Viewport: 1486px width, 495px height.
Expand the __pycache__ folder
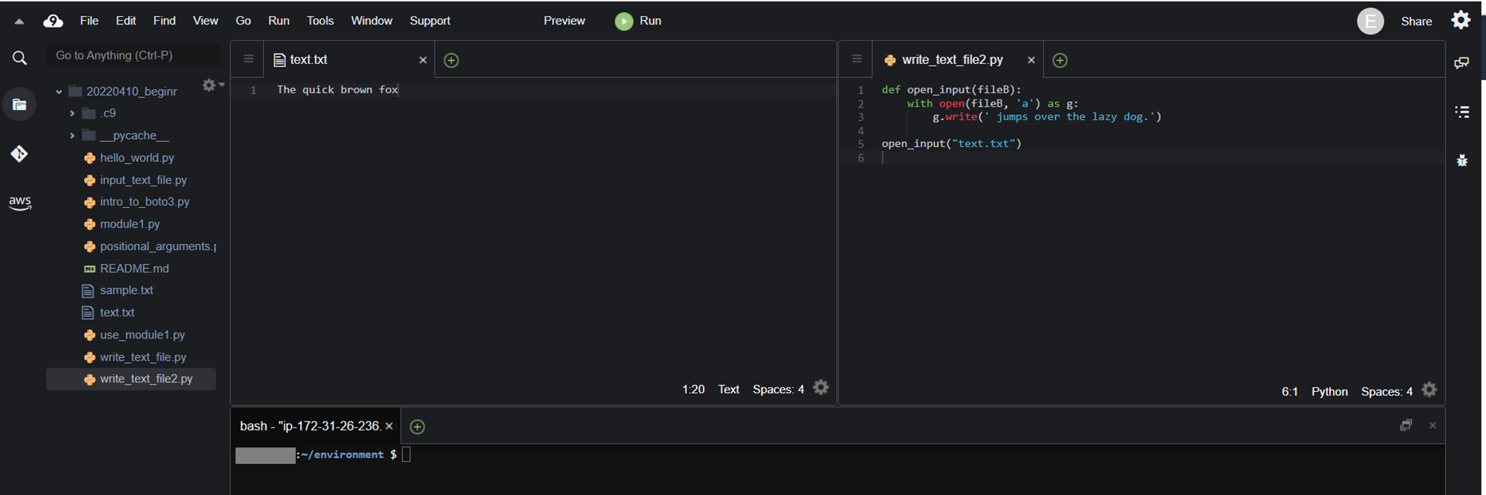click(x=72, y=136)
